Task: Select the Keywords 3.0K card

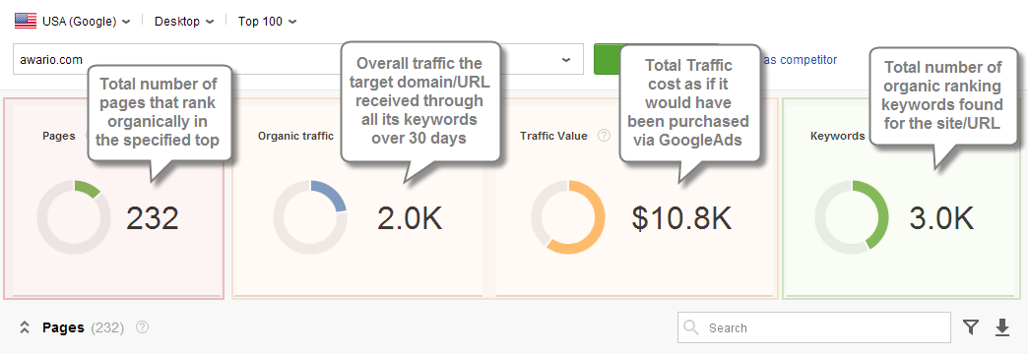Action: (901, 199)
